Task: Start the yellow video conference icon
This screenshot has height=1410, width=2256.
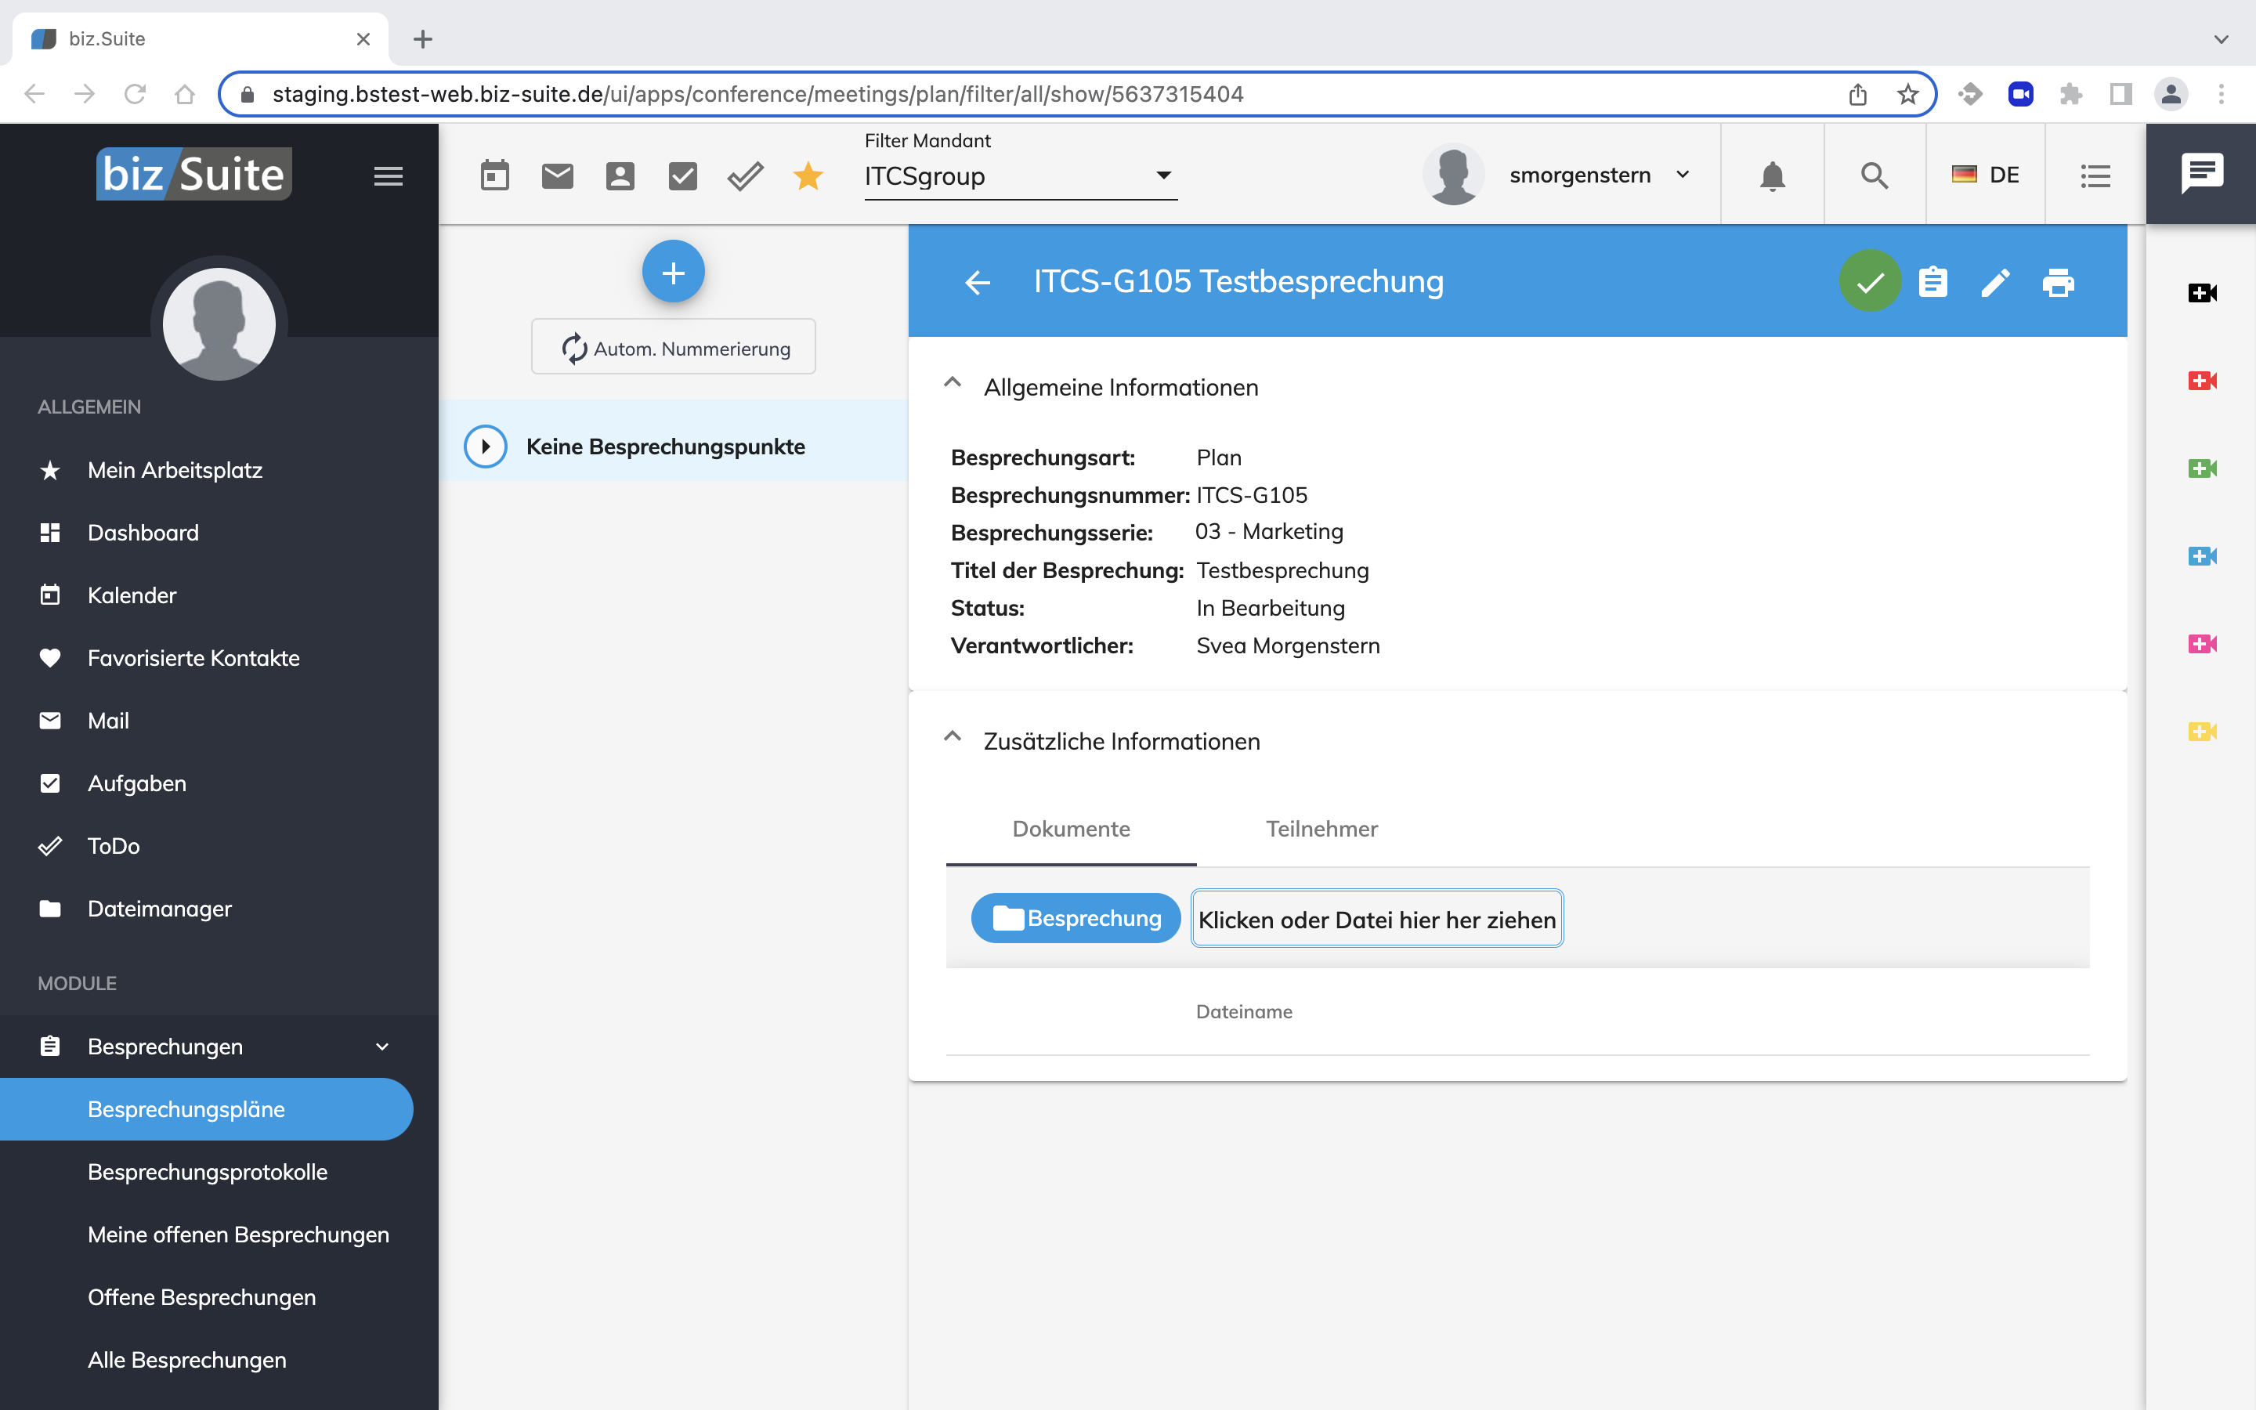Action: [x=2202, y=731]
